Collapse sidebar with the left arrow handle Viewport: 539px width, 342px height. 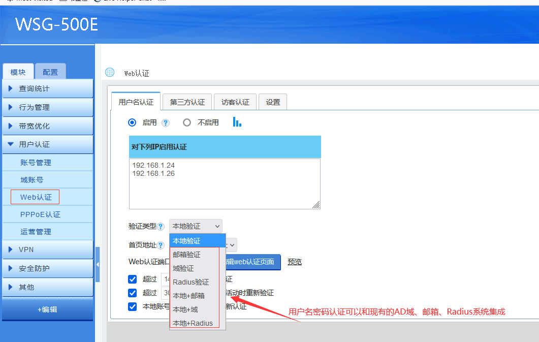click(98, 265)
